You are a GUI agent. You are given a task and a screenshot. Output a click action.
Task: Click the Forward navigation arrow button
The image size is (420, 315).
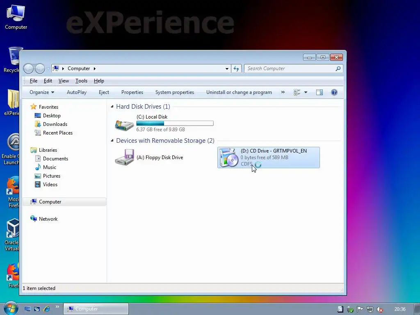click(40, 68)
